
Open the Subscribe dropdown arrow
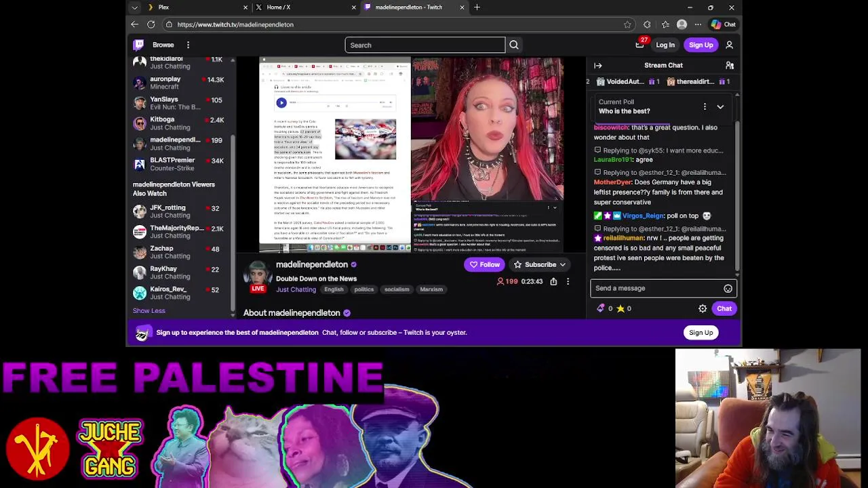562,265
